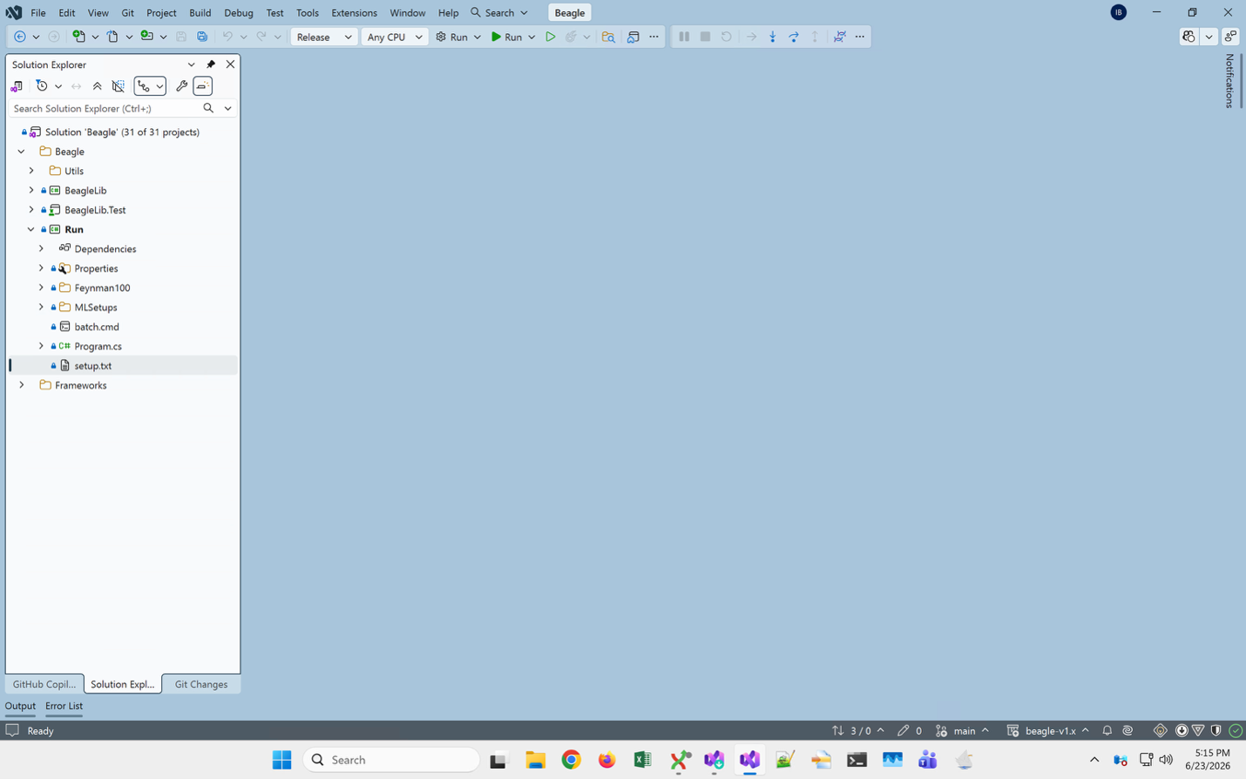The width and height of the screenshot is (1246, 779).
Task: Click the green Start Without Debugging outline arrow
Action: 550,37
